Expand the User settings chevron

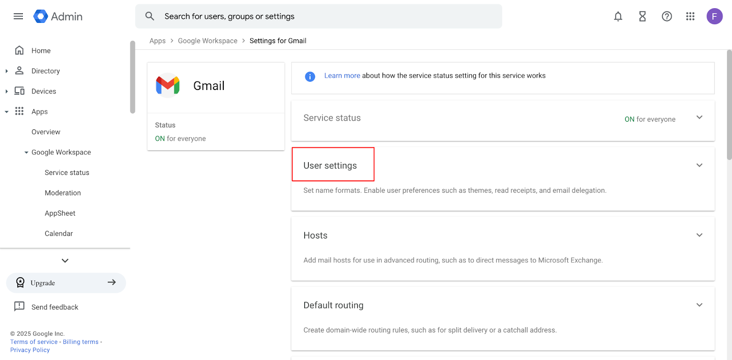[700, 165]
